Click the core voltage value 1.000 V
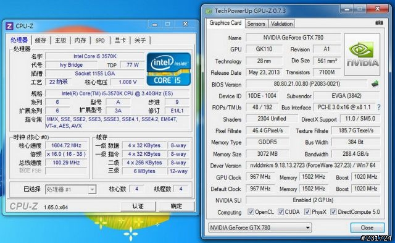 128,82
